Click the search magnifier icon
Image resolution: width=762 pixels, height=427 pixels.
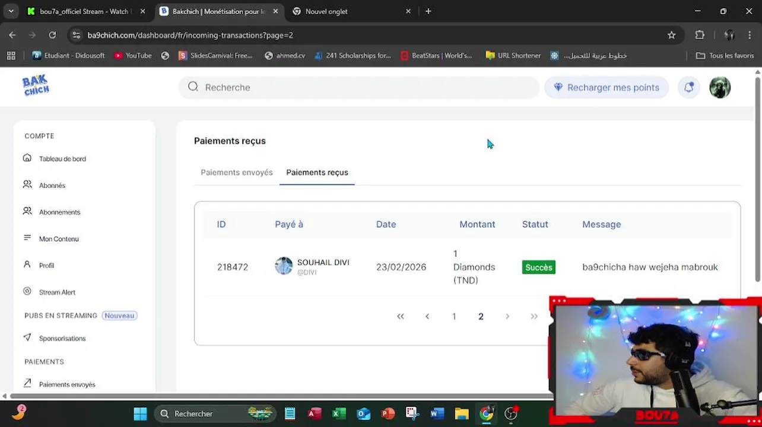193,87
